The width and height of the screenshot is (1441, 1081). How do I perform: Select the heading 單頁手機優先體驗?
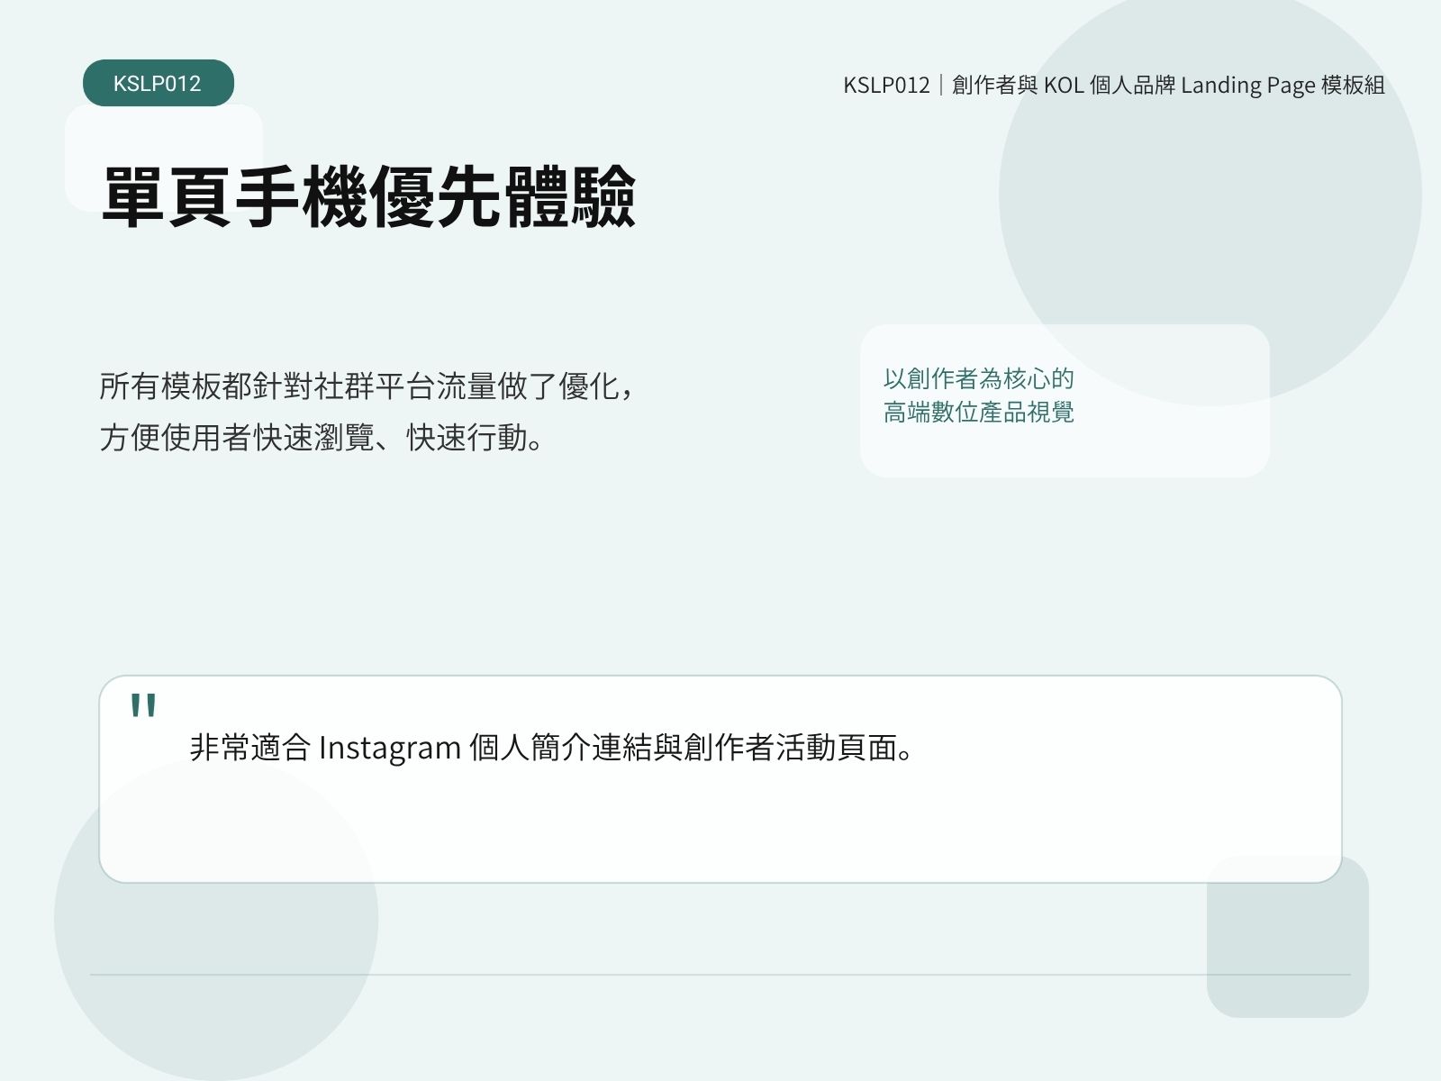pos(369,195)
